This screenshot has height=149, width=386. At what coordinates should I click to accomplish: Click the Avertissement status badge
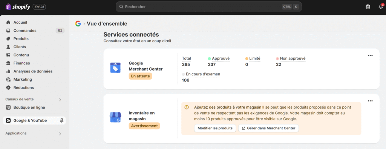(x=144, y=126)
